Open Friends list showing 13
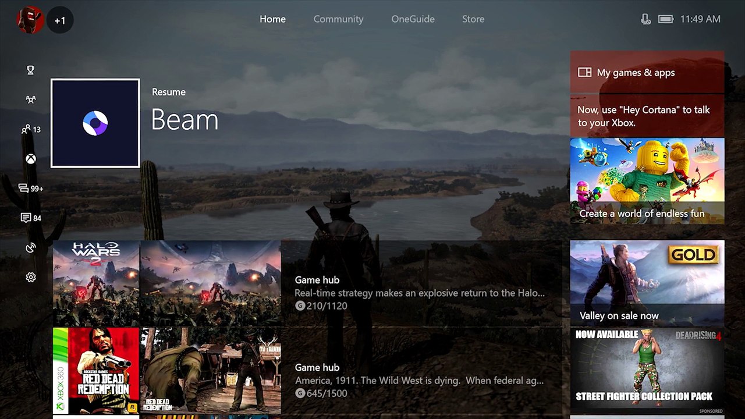 30,129
